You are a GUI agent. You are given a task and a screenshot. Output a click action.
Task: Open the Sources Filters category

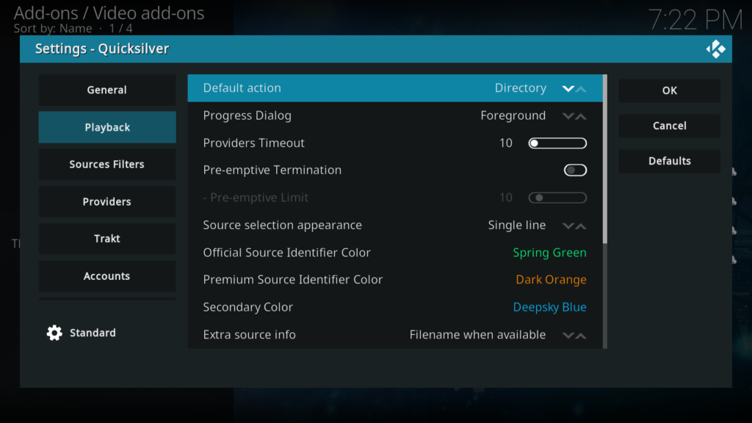coord(106,164)
